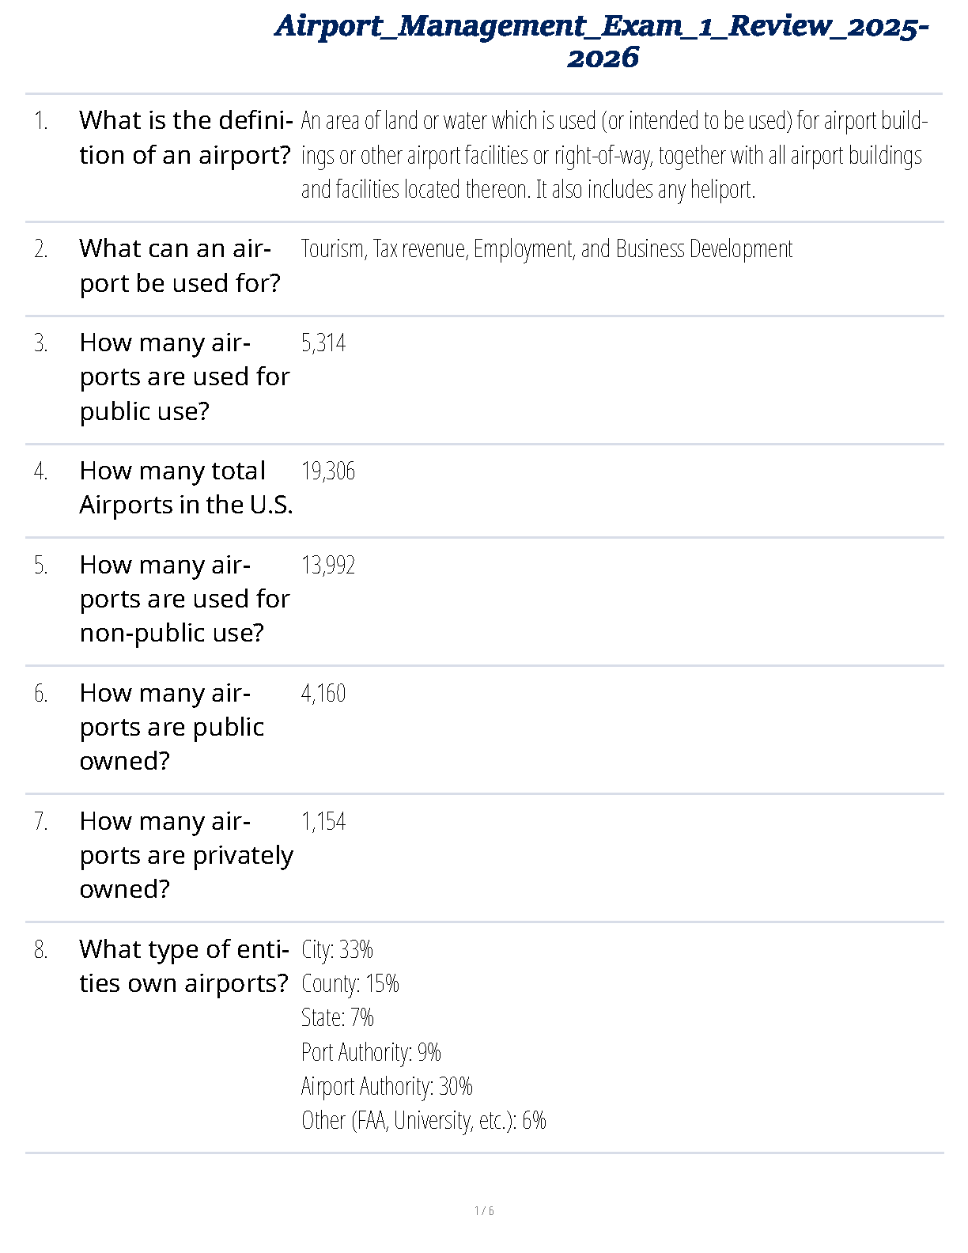Click the "Other (FAA, University, etc.): 6%" line
The width and height of the screenshot is (968, 1253).
point(424,1120)
